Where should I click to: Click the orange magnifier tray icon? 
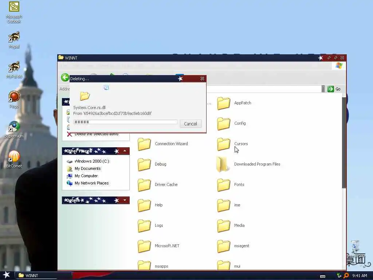[x=346, y=276]
